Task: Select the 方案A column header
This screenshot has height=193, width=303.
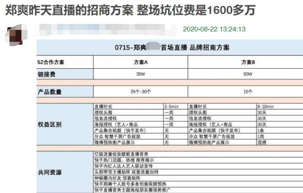Action: [141, 62]
